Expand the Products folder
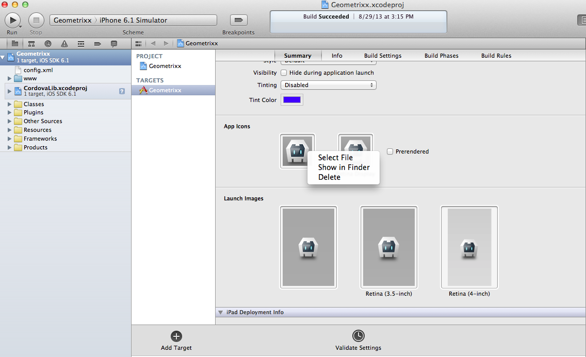The width and height of the screenshot is (586, 357). pyautogui.click(x=9, y=147)
